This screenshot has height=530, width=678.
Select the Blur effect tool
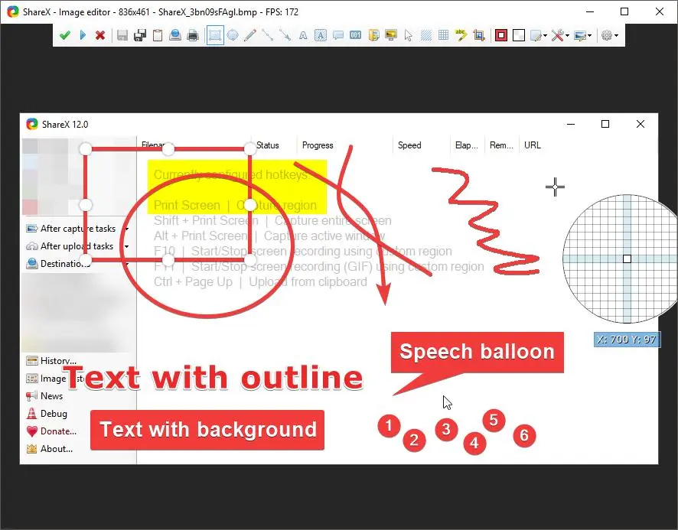coord(426,35)
